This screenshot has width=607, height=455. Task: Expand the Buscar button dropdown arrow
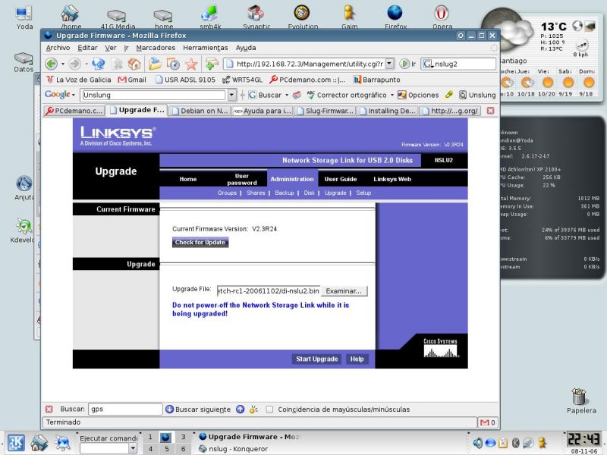287,95
